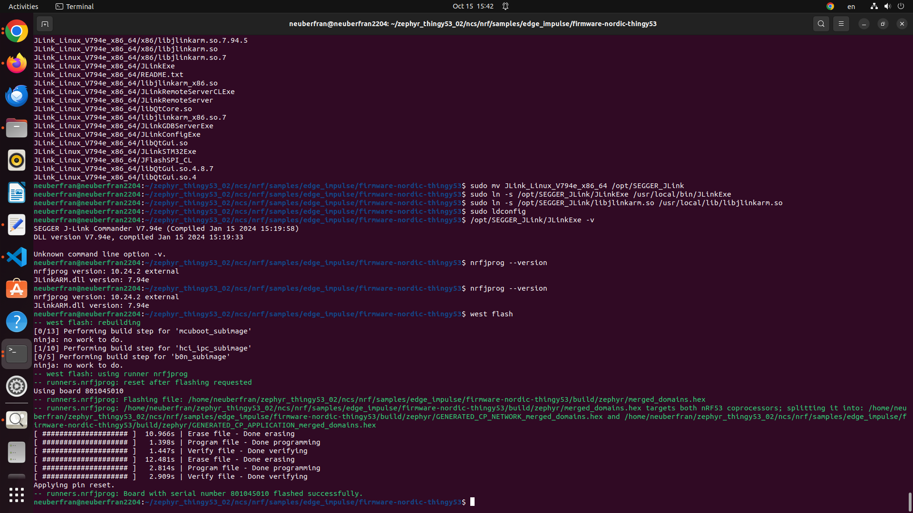Open Firefox from the dock

(17, 64)
